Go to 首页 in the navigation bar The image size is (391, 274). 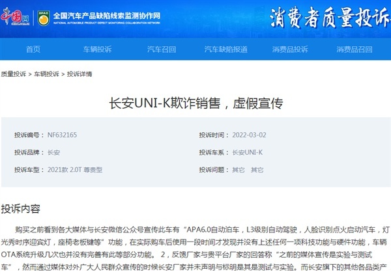click(33, 49)
